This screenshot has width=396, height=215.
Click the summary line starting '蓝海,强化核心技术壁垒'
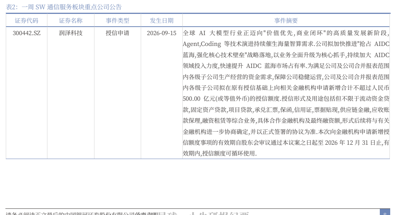tap(286, 55)
